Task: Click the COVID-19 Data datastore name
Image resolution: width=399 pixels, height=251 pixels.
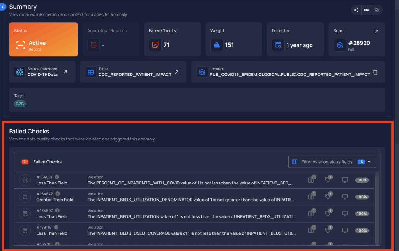Action: pos(42,74)
